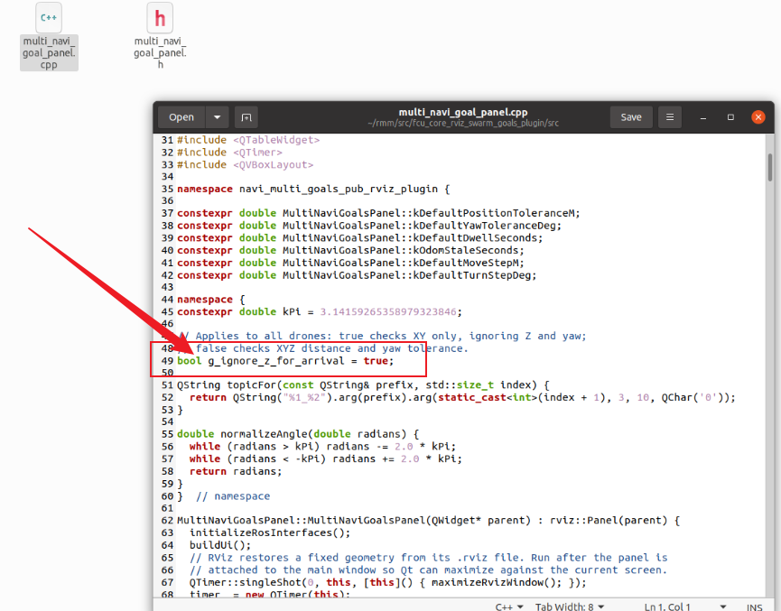Image resolution: width=781 pixels, height=611 pixels.
Task: Create a new document with the new-tab icon
Action: pos(246,117)
